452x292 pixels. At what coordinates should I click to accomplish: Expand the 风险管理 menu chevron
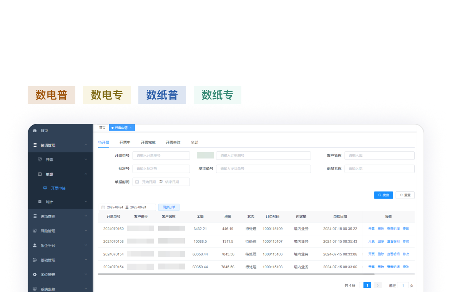tap(86, 231)
